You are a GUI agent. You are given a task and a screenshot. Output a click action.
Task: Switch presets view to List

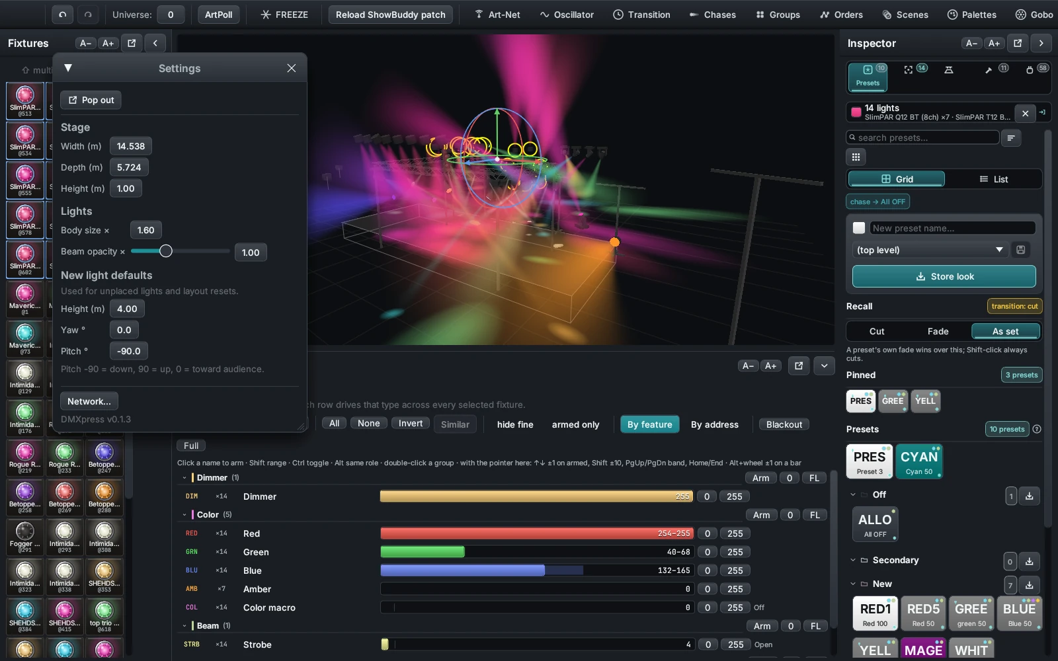coord(993,179)
